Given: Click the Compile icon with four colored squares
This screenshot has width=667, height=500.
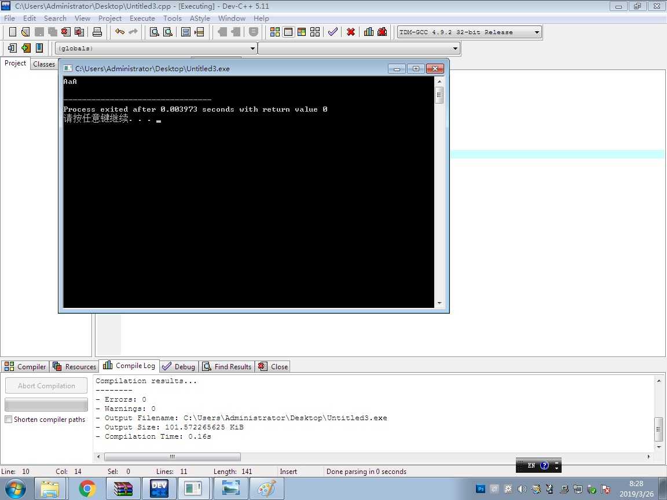Looking at the screenshot, I should (275, 32).
